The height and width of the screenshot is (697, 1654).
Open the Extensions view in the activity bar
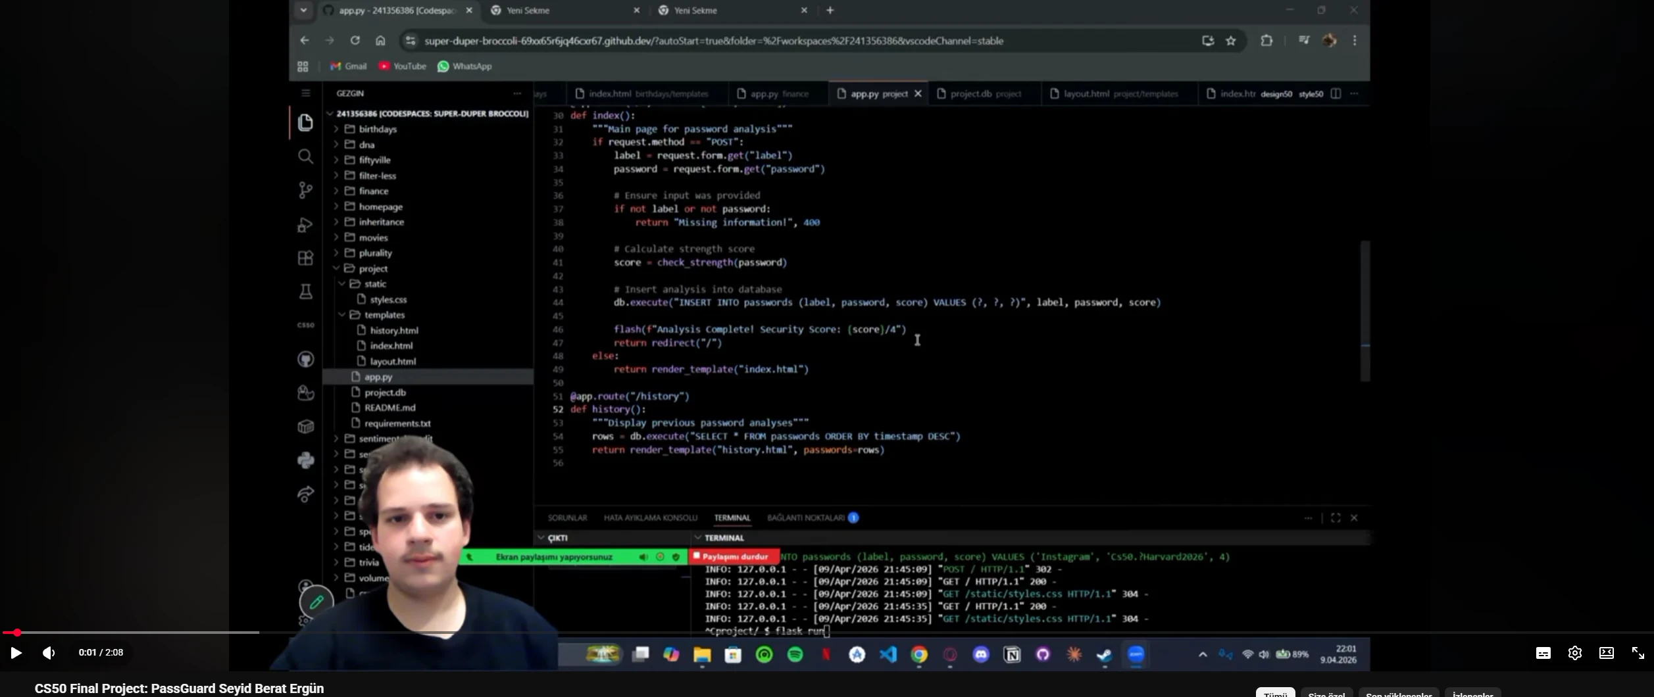(x=305, y=258)
